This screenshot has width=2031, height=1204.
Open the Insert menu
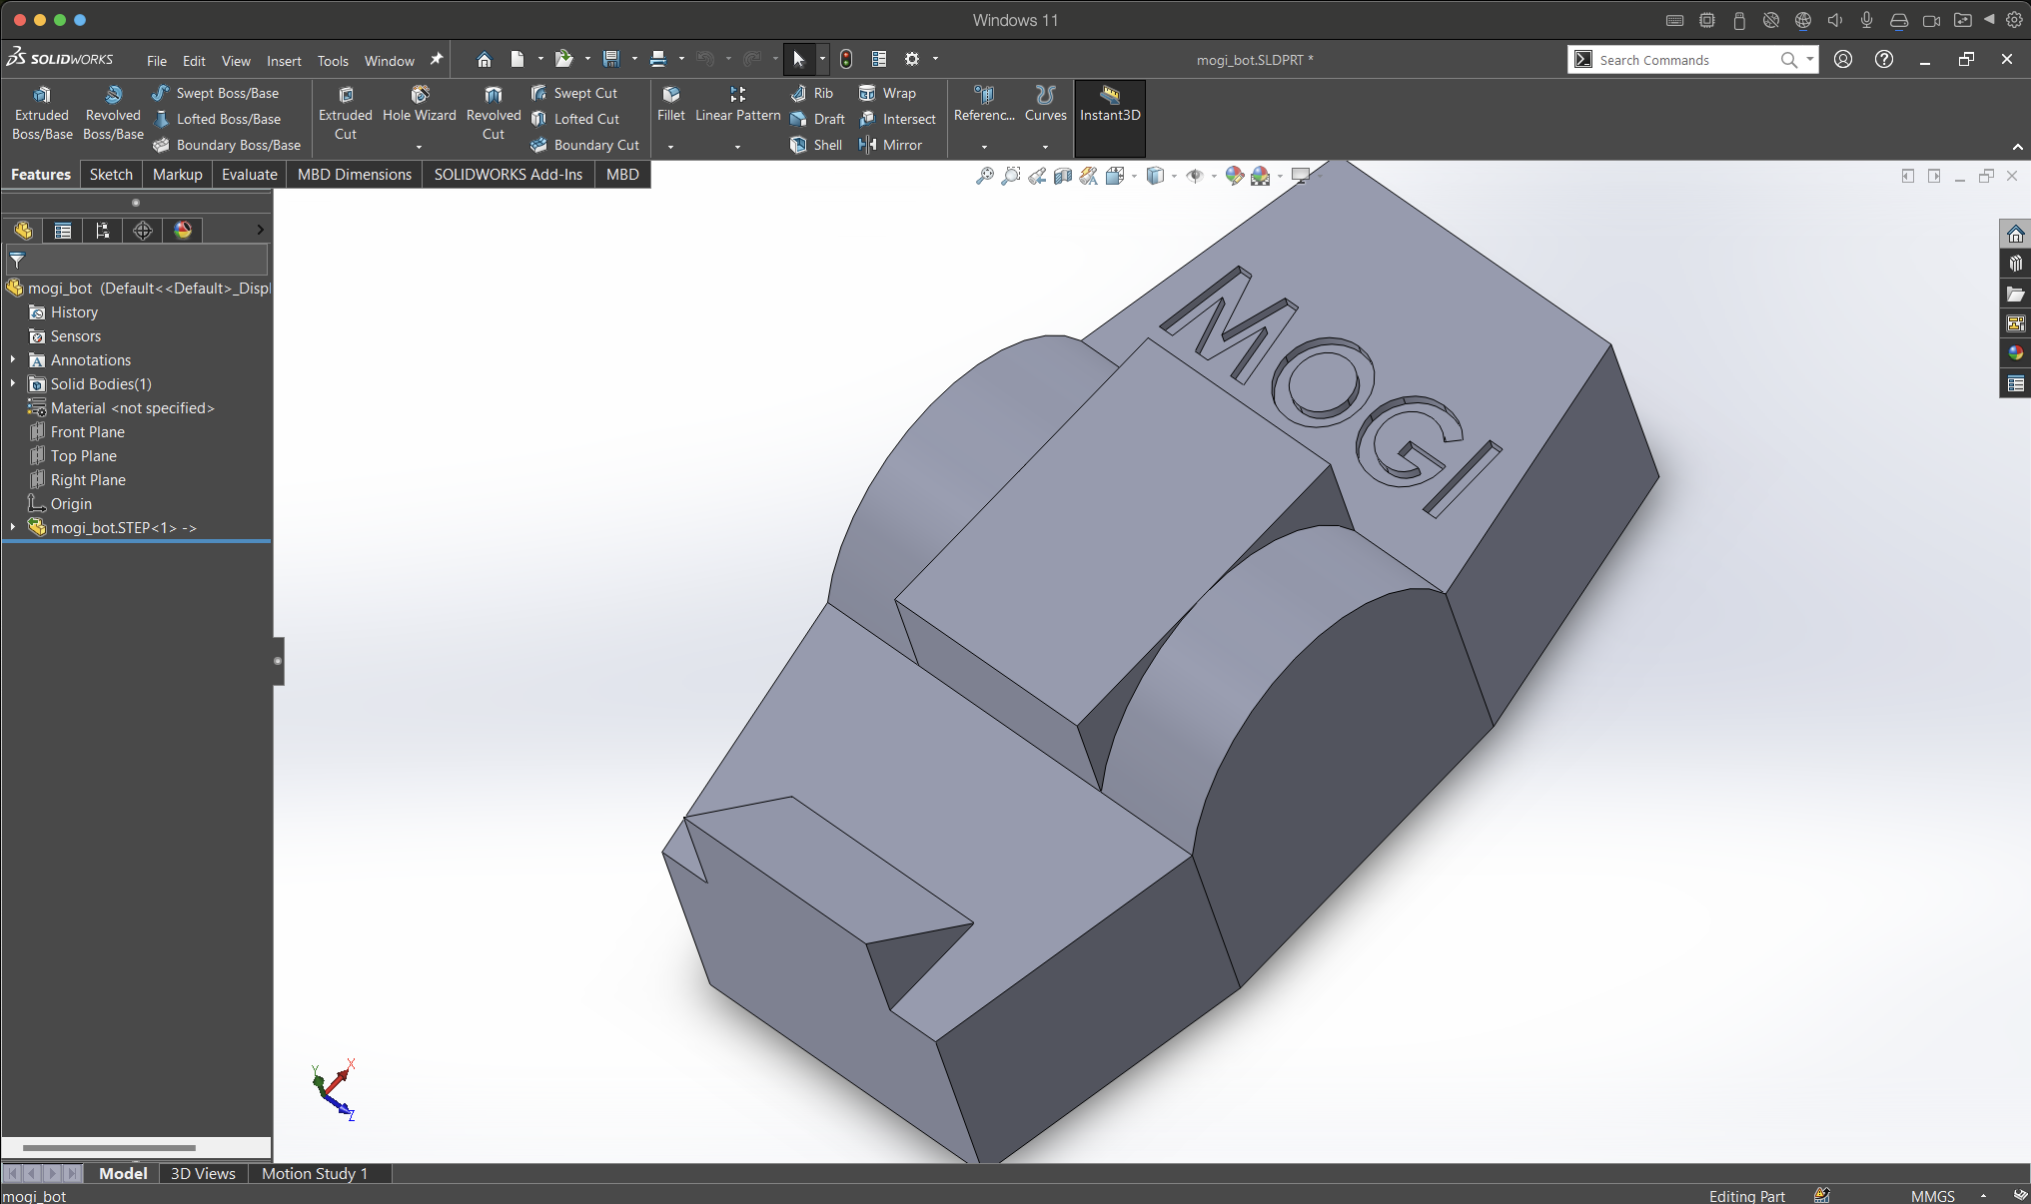click(x=284, y=61)
